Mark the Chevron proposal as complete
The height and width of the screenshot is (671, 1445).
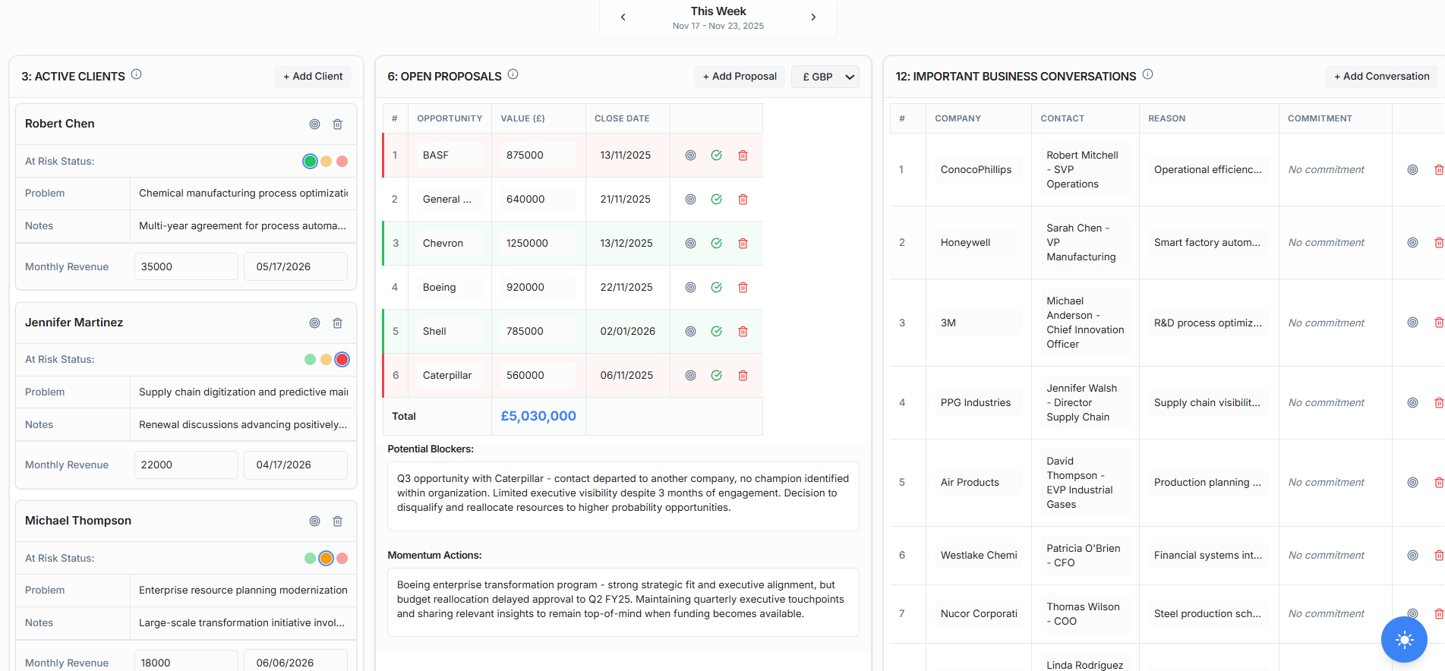(x=716, y=244)
